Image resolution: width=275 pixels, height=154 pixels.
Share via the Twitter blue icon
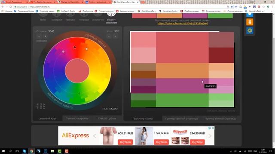click(x=250, y=15)
